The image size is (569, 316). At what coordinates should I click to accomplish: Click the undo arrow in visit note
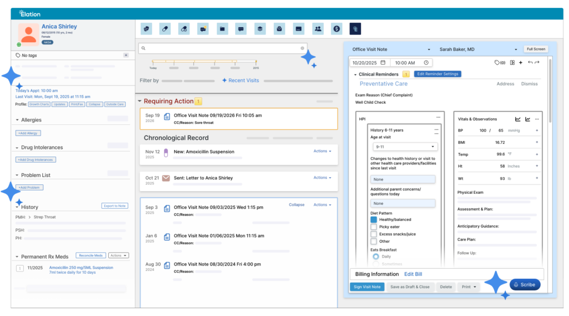pyautogui.click(x=530, y=62)
